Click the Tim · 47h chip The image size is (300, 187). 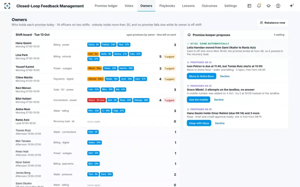point(93,59)
